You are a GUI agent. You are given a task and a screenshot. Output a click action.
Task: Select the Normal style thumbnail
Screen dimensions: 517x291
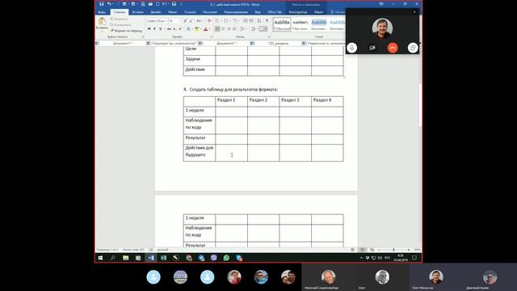click(x=282, y=24)
